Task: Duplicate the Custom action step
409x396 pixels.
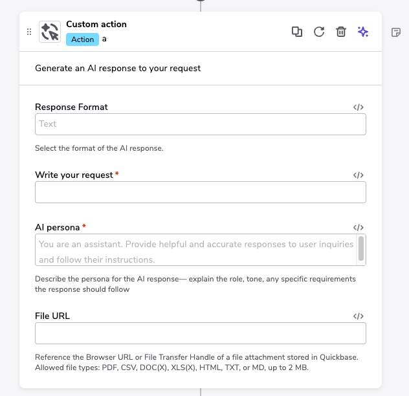Action: 297,32
